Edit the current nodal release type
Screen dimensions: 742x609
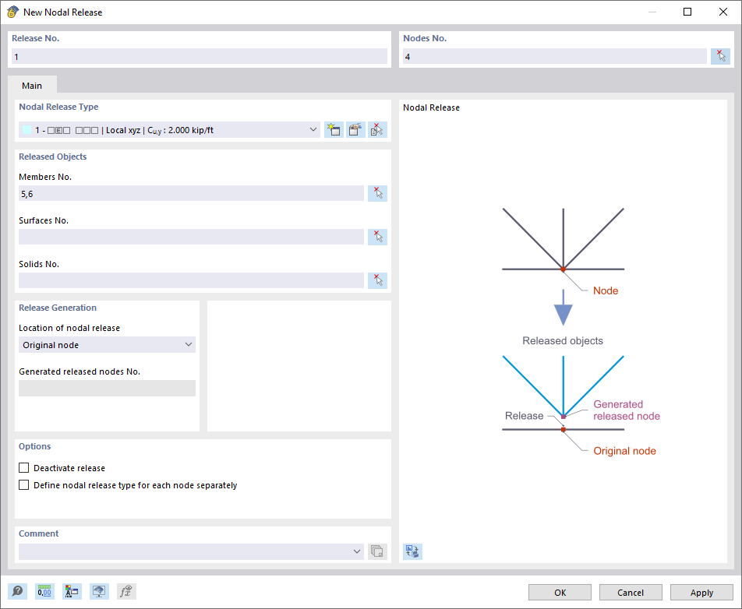pos(355,129)
